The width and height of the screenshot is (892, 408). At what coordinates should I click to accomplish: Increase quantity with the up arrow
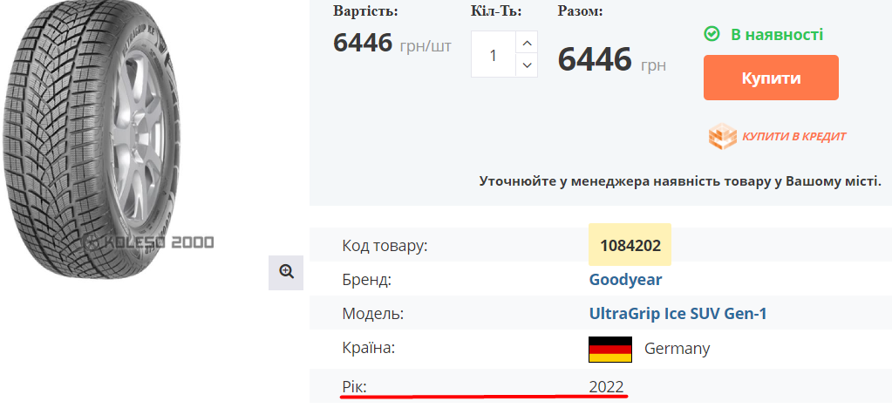coord(527,43)
